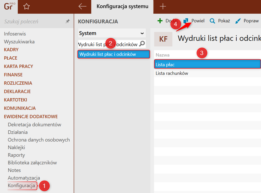Go back using the left arrow

[82, 7]
